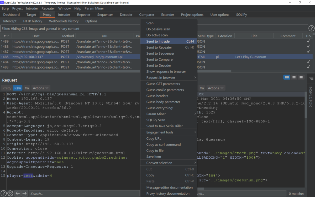Switch to combined single-pane layout icon

click(x=301, y=77)
